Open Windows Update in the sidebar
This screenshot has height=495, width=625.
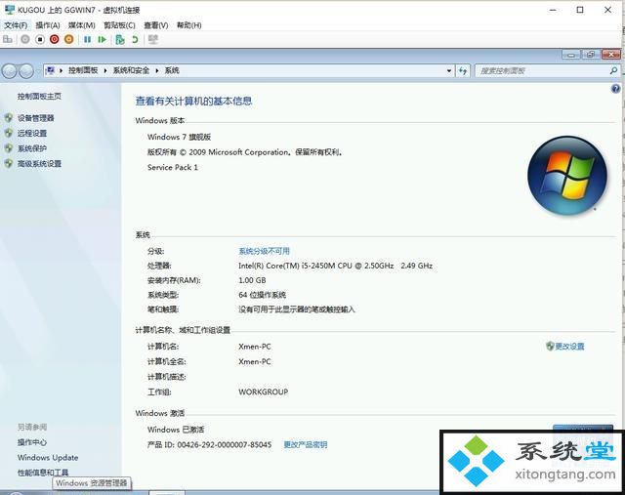(48, 458)
